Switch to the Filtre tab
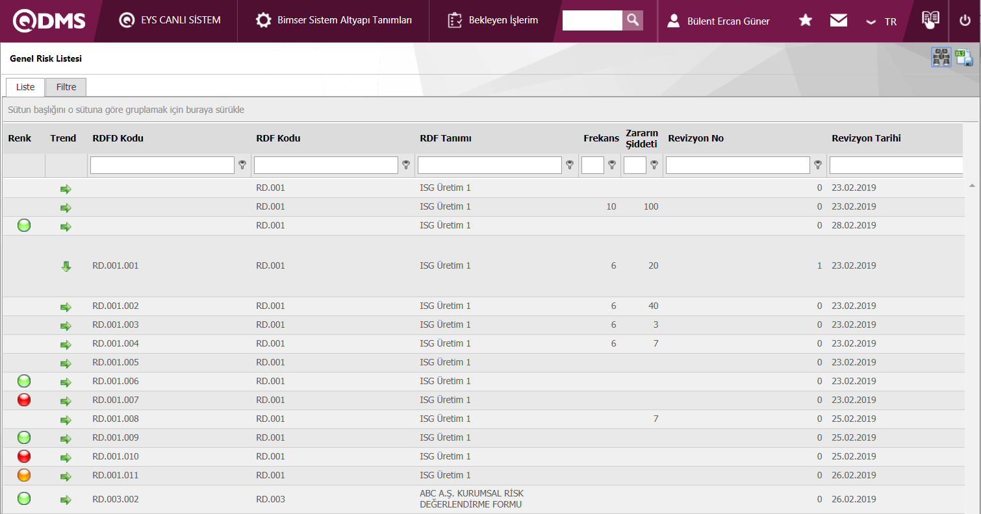Image resolution: width=981 pixels, height=514 pixels. [66, 87]
